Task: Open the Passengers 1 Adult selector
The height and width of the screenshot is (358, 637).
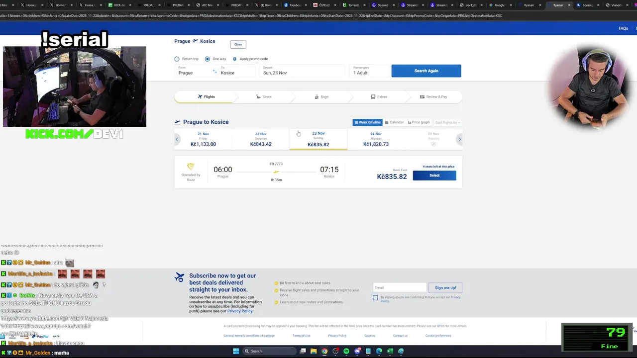Action: click(370, 71)
